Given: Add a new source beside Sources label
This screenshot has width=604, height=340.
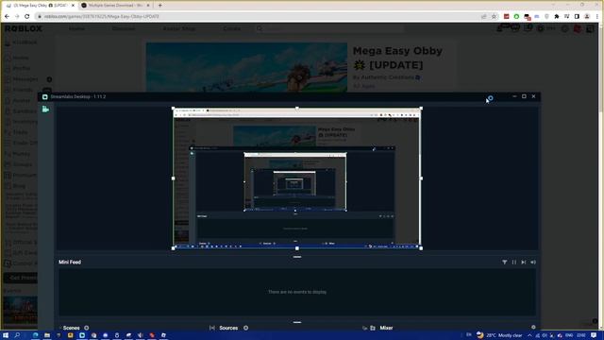Looking at the screenshot, I should point(245,328).
